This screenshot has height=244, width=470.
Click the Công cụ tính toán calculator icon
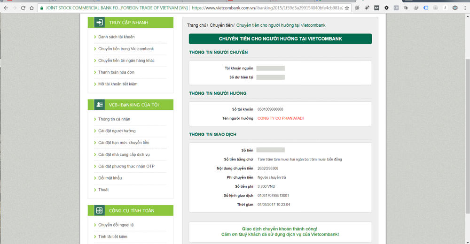pyautogui.click(x=99, y=210)
